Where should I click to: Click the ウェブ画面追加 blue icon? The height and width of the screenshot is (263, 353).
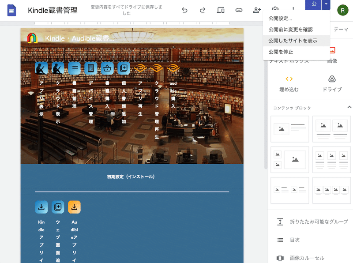click(x=58, y=207)
